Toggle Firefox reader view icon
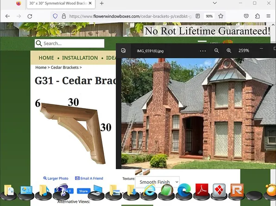The width and height of the screenshot is (276, 206). click(x=198, y=16)
